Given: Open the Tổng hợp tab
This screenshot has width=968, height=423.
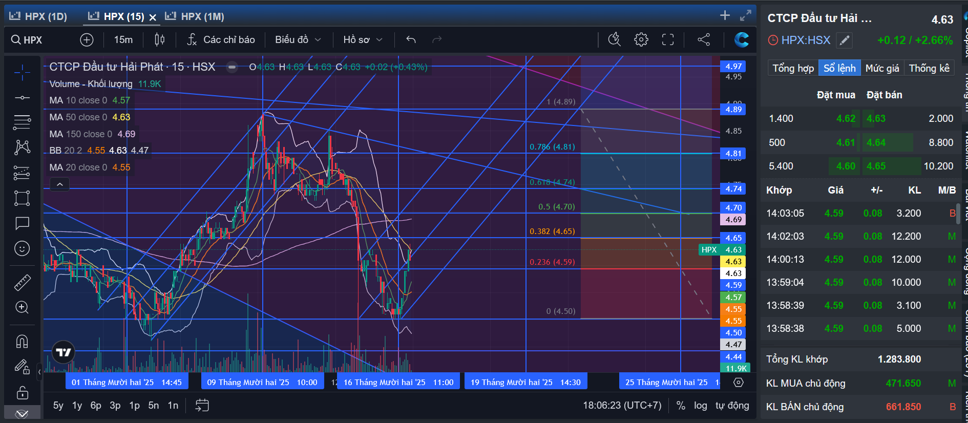Looking at the screenshot, I should (x=793, y=68).
